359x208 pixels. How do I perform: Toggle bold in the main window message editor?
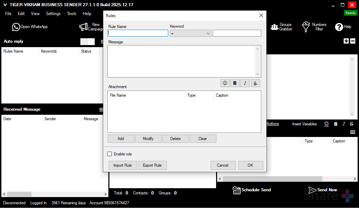(336, 124)
